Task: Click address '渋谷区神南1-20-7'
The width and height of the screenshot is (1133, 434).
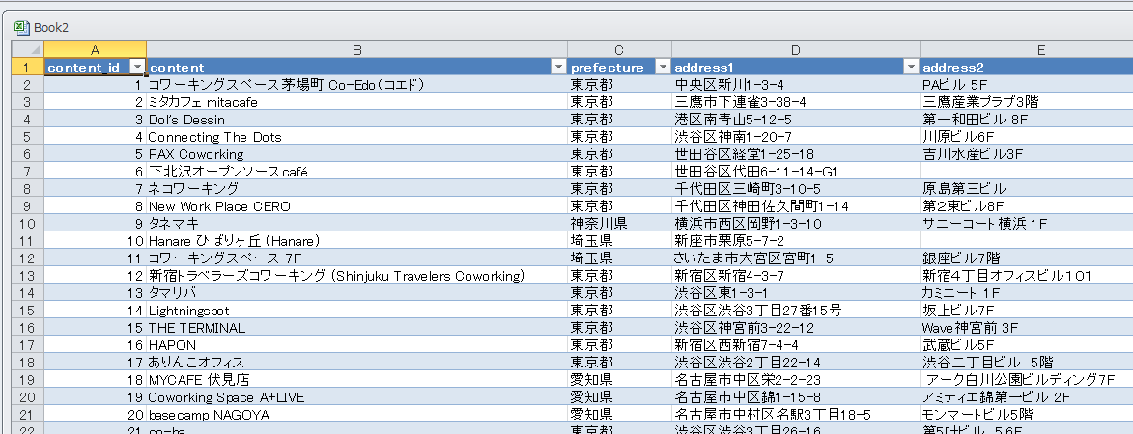Action: [x=796, y=136]
